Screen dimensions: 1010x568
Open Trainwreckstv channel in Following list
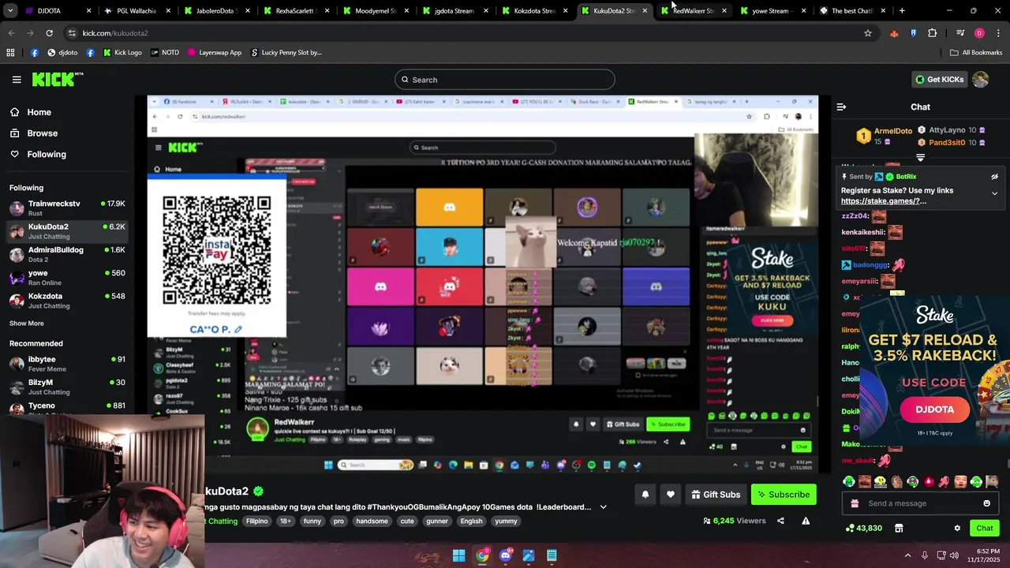point(67,208)
